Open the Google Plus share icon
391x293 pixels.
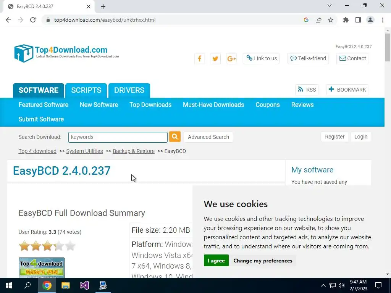[x=231, y=58]
